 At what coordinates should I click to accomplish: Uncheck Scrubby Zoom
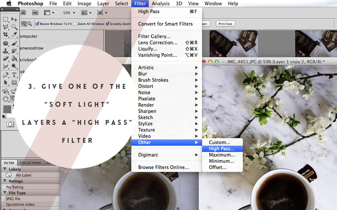point(108,24)
